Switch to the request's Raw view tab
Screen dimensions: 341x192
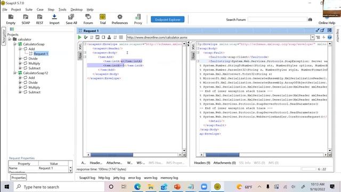(x=80, y=55)
